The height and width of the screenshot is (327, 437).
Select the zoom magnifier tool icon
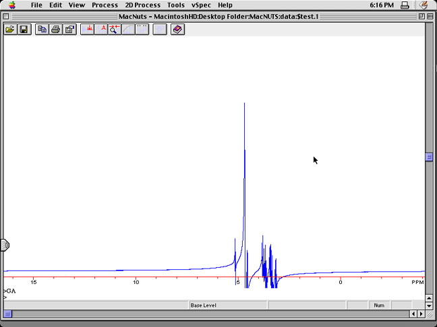[x=115, y=30]
